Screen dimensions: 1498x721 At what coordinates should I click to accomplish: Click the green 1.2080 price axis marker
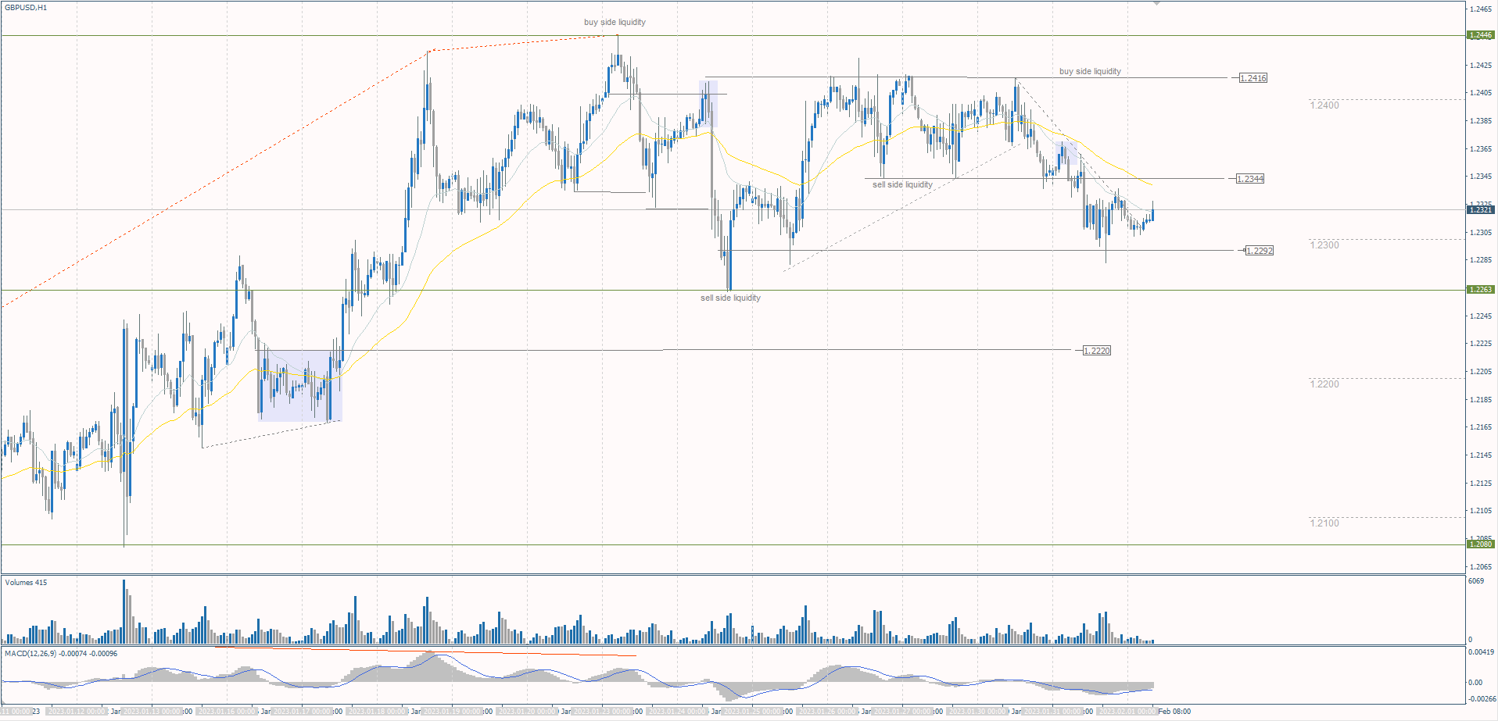pyautogui.click(x=1481, y=544)
